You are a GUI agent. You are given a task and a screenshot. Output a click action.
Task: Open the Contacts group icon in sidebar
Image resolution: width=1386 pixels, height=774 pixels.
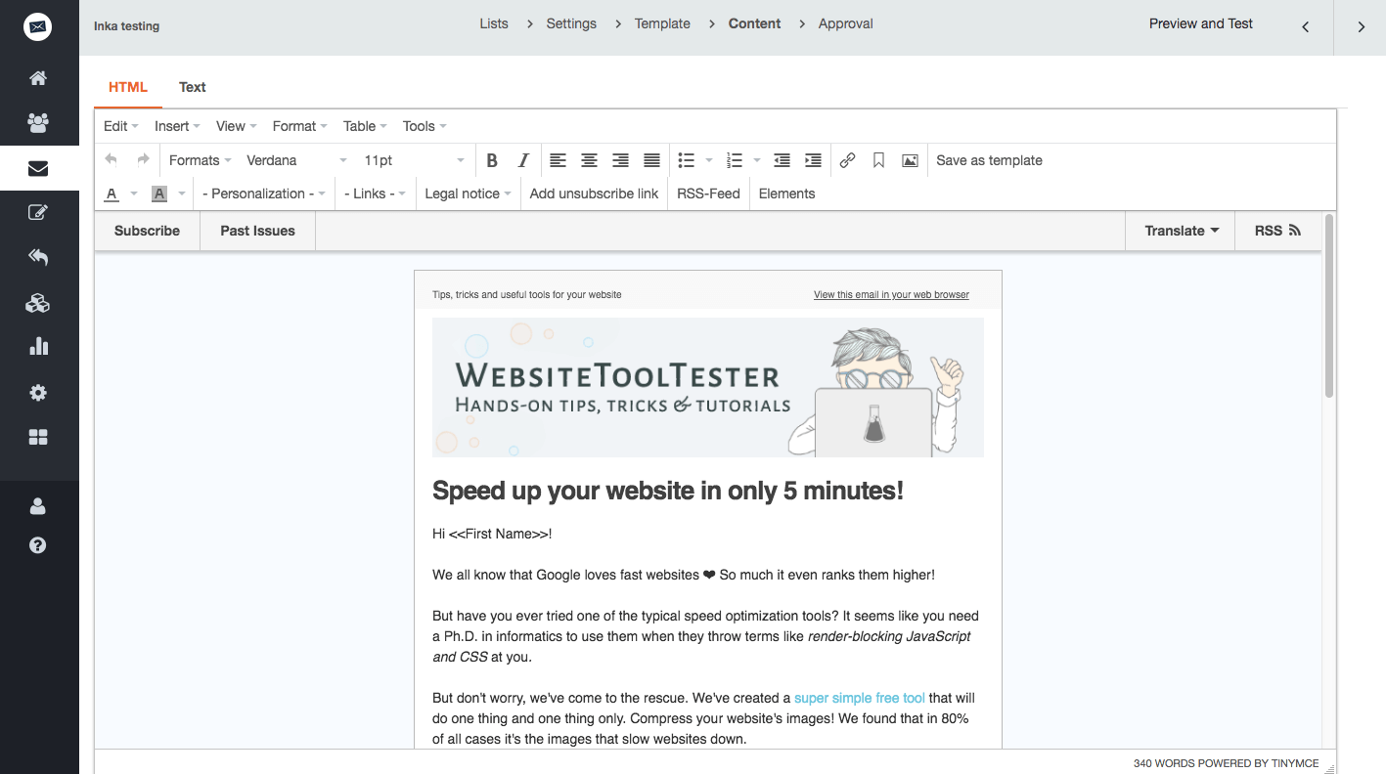38,123
